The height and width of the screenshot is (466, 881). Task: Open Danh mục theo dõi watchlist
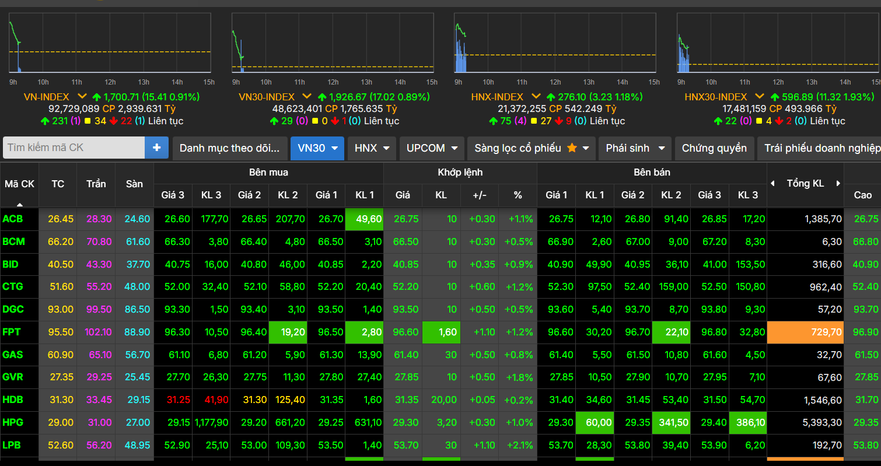click(x=230, y=148)
